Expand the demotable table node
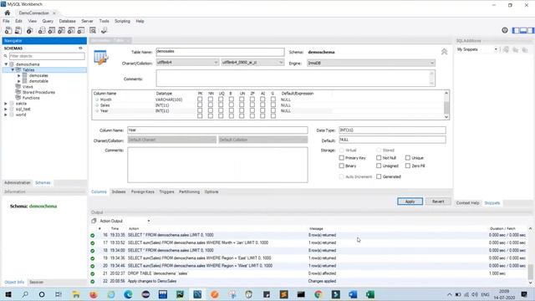Image resolution: width=535 pixels, height=301 pixels. (x=19, y=81)
